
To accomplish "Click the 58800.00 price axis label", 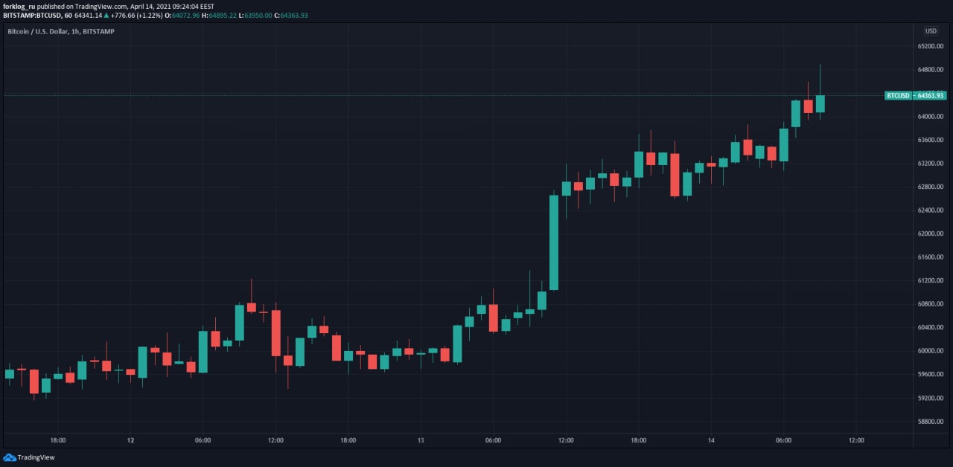I will click(931, 422).
